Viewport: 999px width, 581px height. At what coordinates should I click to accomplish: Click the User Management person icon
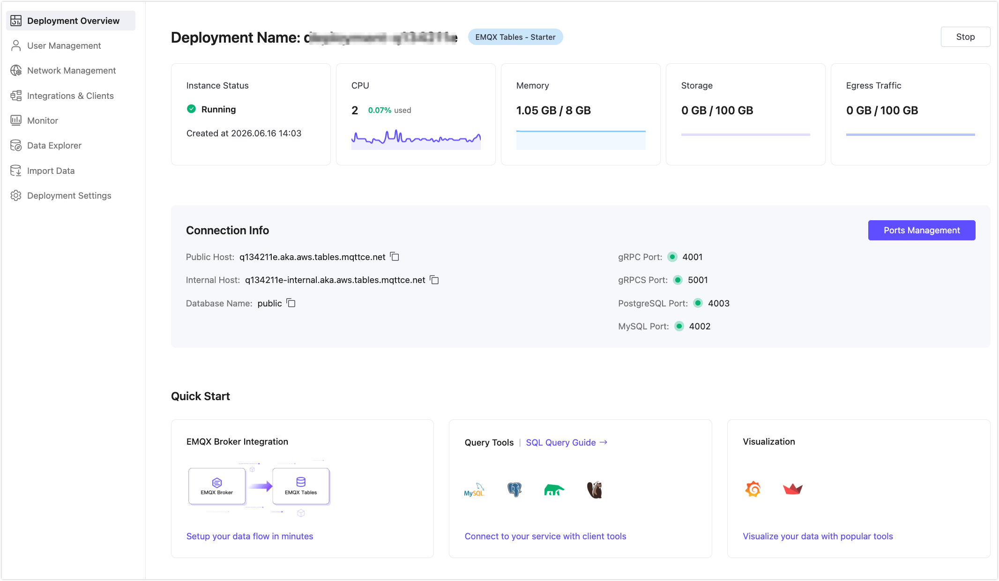(x=16, y=45)
